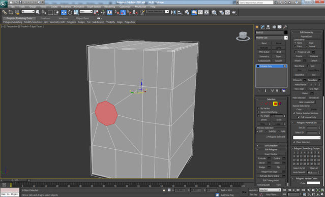
Task: Select the Rotate tool in main toolbar
Action: tap(70, 12)
